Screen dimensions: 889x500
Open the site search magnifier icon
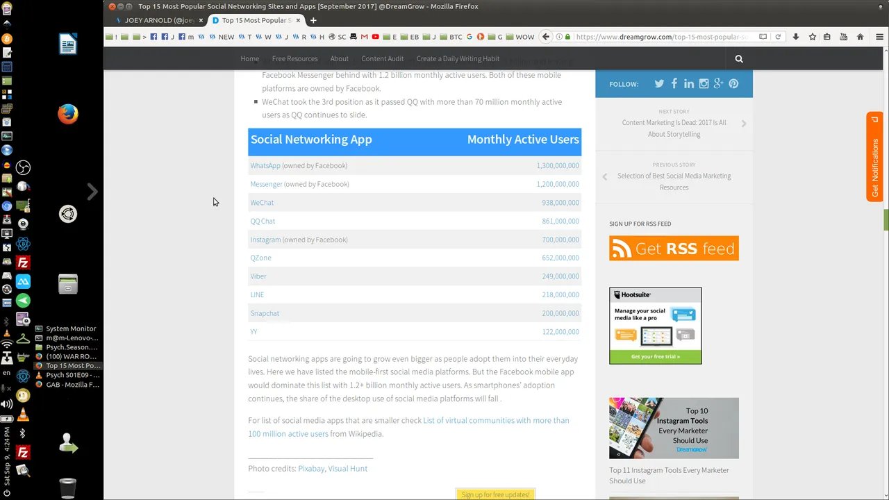pos(739,59)
